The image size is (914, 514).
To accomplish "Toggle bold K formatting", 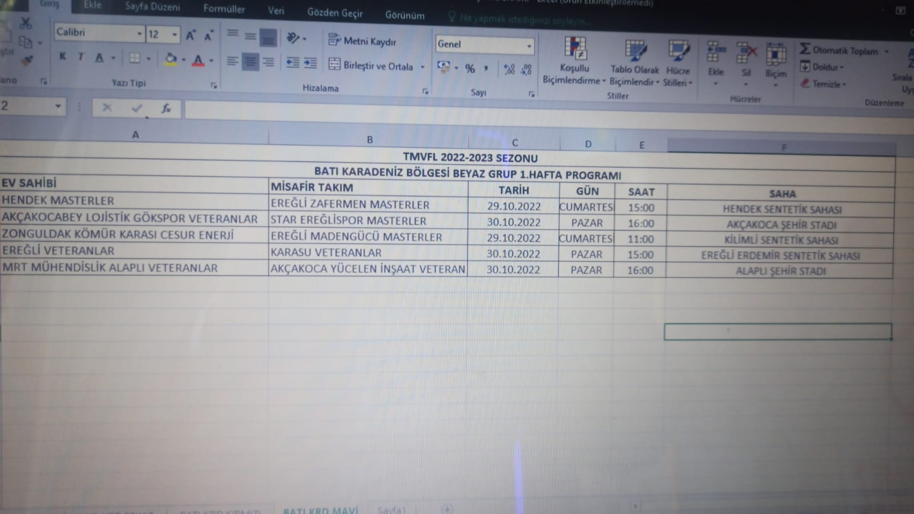I will pyautogui.click(x=63, y=56).
